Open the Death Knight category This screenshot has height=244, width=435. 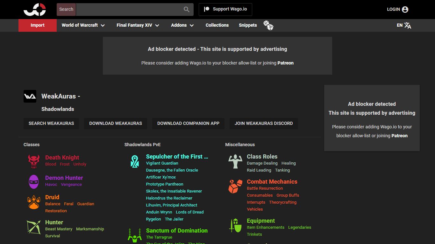point(62,158)
